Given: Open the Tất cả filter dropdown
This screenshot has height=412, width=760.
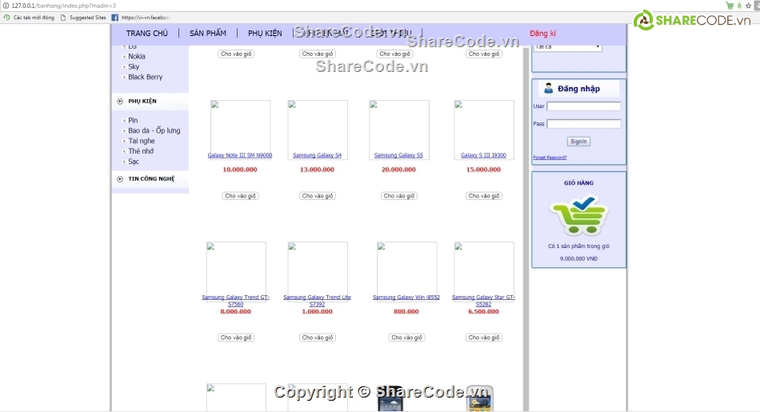Looking at the screenshot, I should (x=567, y=47).
